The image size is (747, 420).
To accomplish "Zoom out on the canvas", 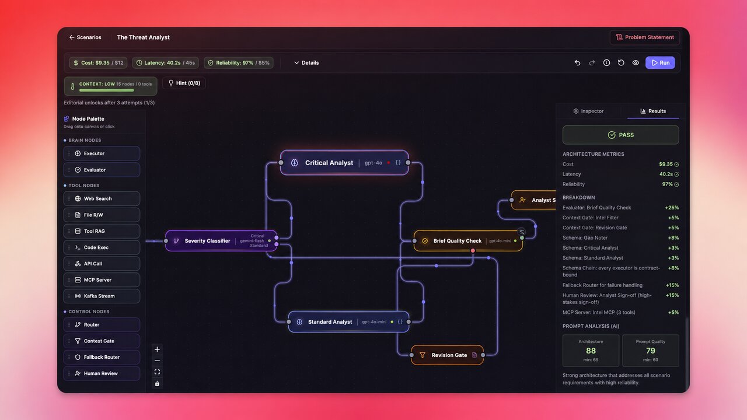I will (x=157, y=360).
